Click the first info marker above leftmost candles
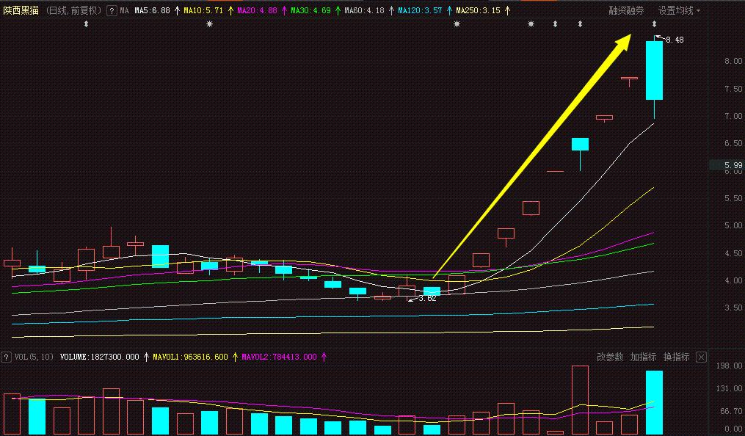745x436 pixels. pyautogui.click(x=86, y=23)
